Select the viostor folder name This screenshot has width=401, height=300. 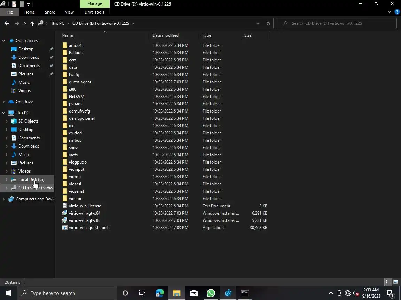[75, 199]
